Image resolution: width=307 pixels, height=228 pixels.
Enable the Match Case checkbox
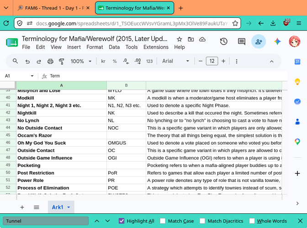[x=163, y=221]
